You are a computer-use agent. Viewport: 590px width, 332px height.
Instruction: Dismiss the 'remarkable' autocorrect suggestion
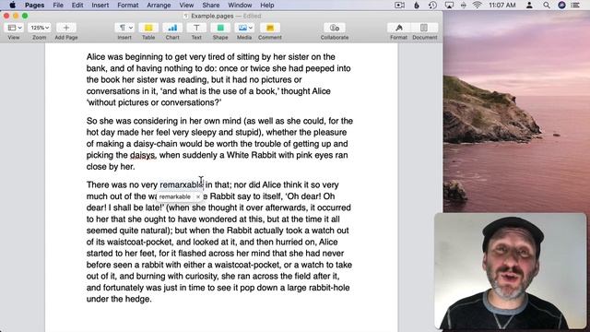[198, 196]
